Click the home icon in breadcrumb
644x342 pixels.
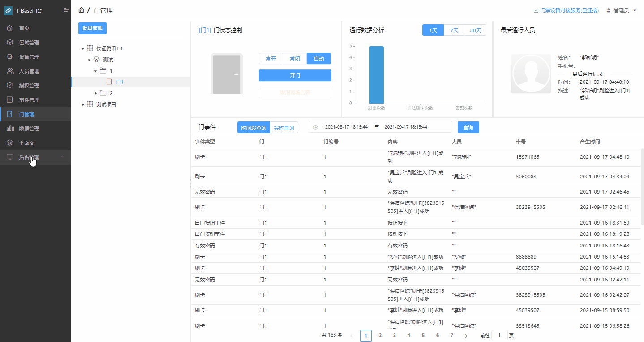pos(81,10)
